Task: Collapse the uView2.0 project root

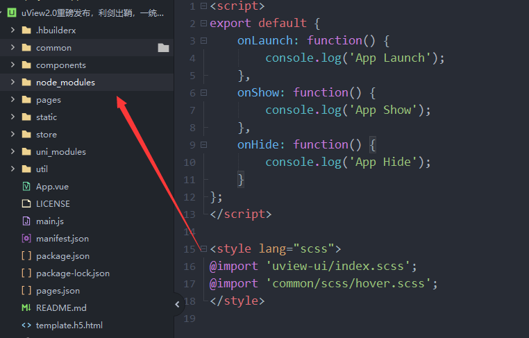Action: 3,12
